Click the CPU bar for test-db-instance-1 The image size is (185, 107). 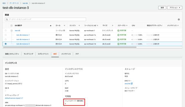point(135,35)
